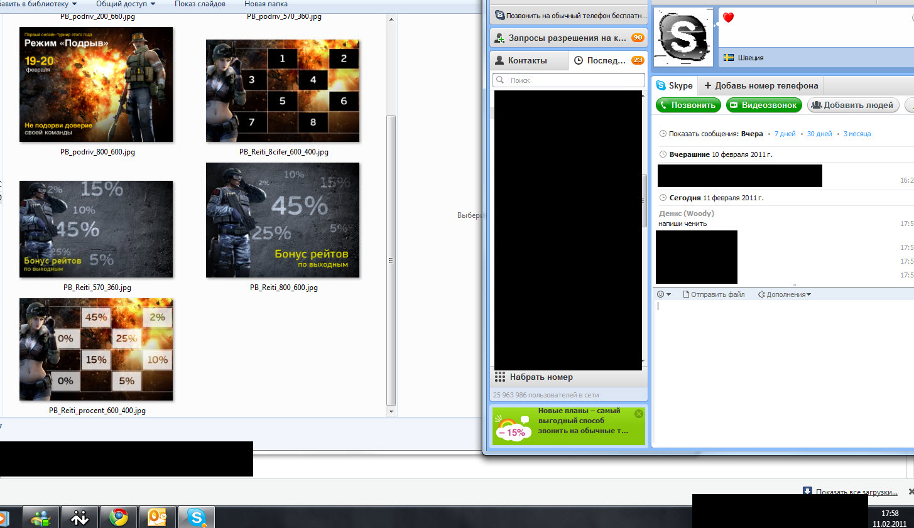Image resolution: width=914 pixels, height=528 pixels.
Task: Open the Общий доступ dropdown menu
Action: tap(125, 4)
